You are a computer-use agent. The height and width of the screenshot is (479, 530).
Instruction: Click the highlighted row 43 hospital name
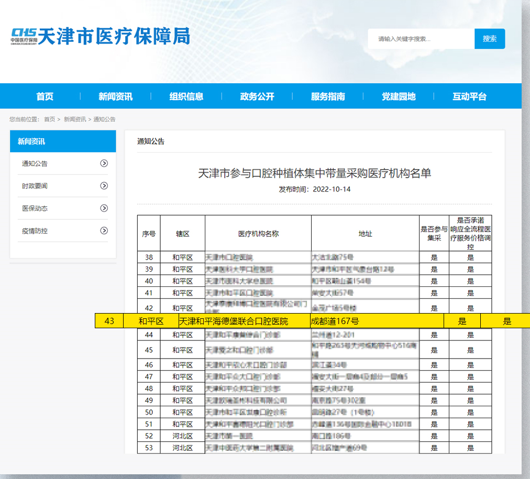pyautogui.click(x=234, y=321)
